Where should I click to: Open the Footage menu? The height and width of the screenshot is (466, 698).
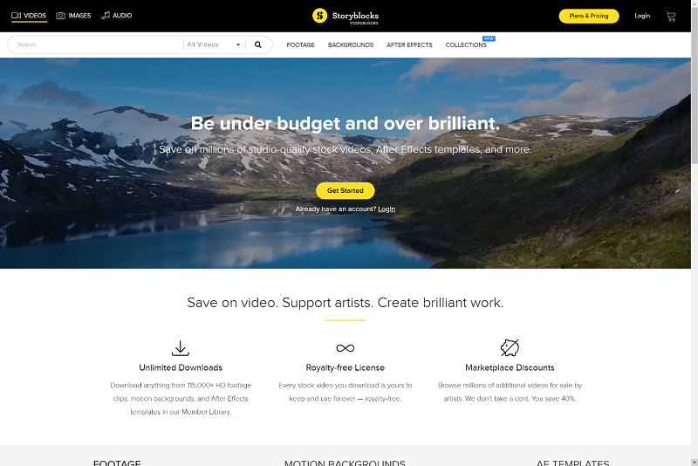click(x=300, y=45)
